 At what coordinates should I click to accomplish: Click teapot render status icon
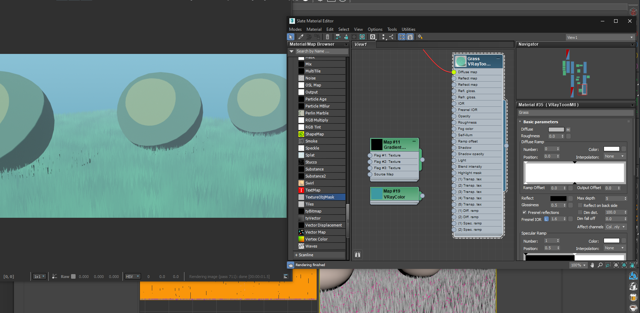(291, 265)
